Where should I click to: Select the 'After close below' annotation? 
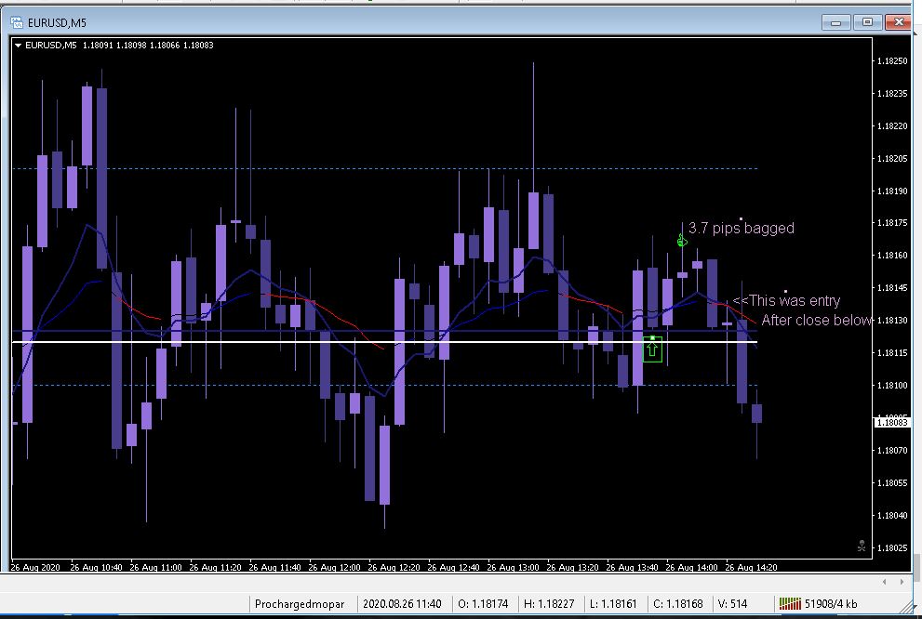tap(816, 320)
